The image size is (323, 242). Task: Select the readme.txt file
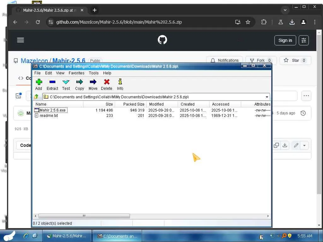pyautogui.click(x=49, y=116)
